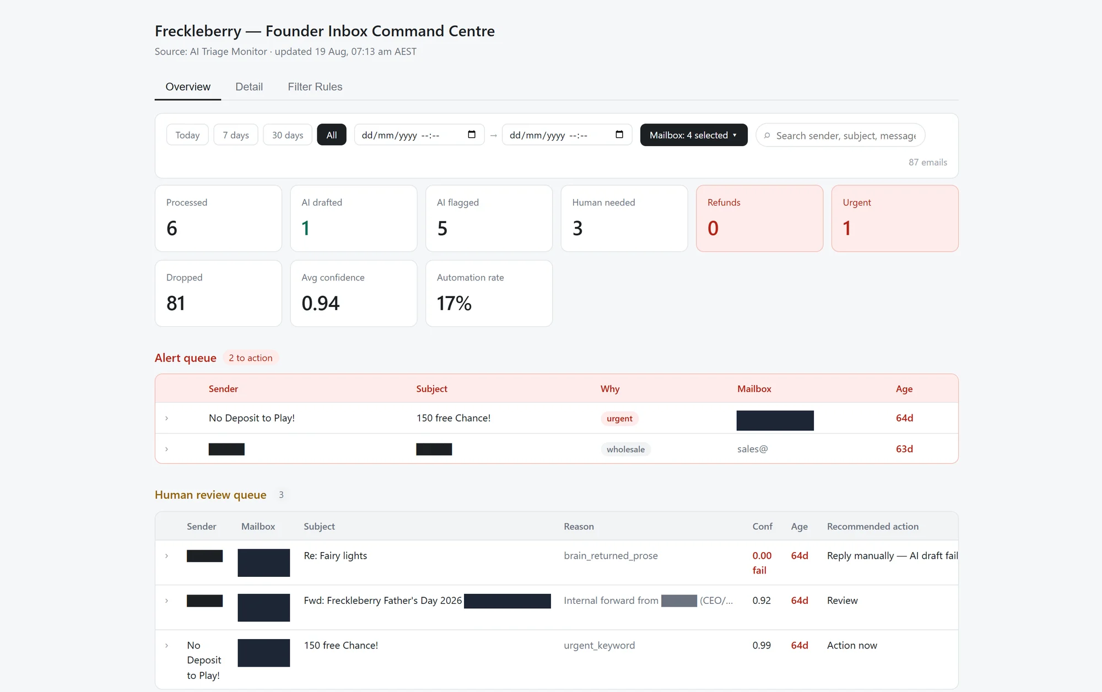Click the 63d age value

click(904, 449)
